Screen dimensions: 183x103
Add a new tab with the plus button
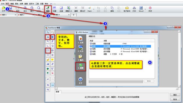[x=73, y=15]
